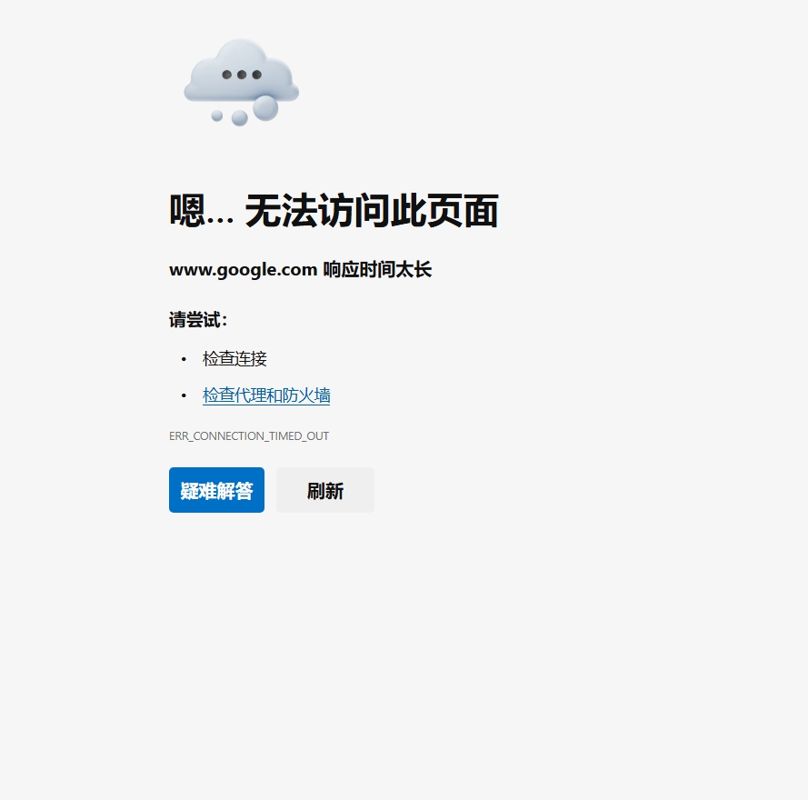This screenshot has width=808, height=800.
Task: Click the 疑难解答 troubleshoot button
Action: [216, 490]
